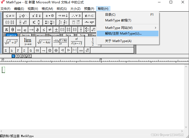This screenshot has height=138, width=189.
Task: Open the subscript and superscript templates palette
Action: pos(37,22)
